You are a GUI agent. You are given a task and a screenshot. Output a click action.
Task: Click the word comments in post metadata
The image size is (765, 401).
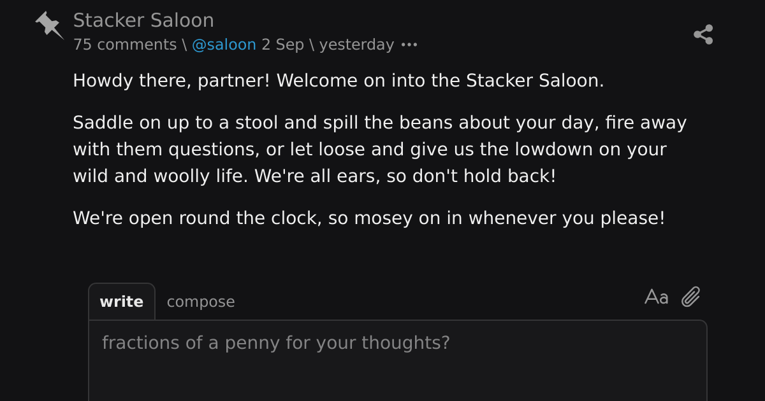(136, 45)
